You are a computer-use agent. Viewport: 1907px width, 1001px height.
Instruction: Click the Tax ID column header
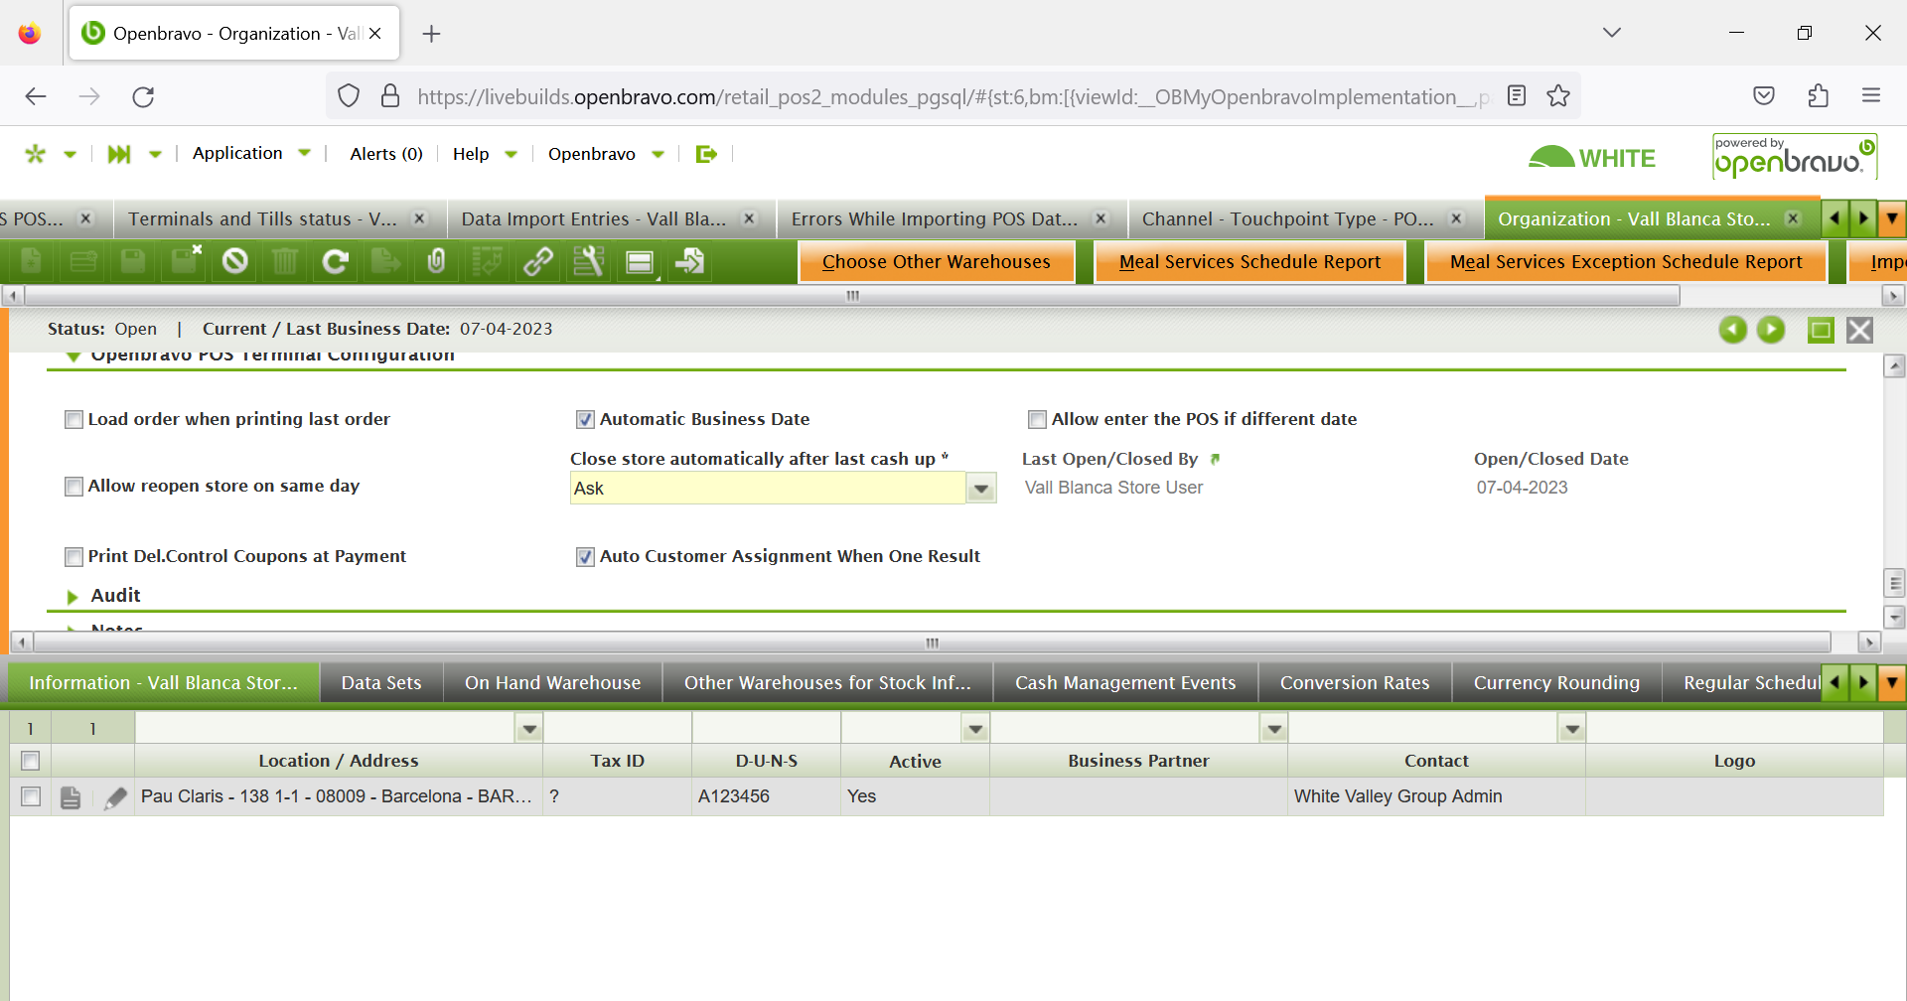[x=617, y=761]
